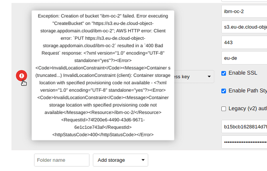
Task: Click the bucket field containing ibm-oc-2
Action: (x=244, y=11)
